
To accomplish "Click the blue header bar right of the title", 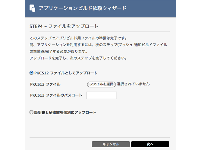I will 151,8.
